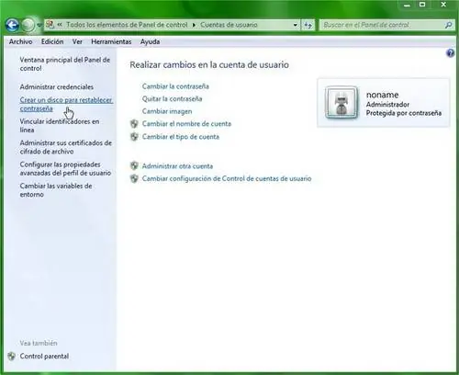The height and width of the screenshot is (375, 459).
Task: Open 'Cambiar configuración de Control de cuentas de usuario'
Action: click(227, 178)
